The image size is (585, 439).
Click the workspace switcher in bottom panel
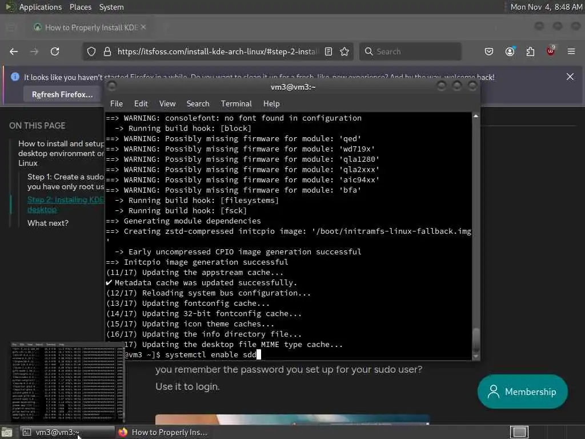pyautogui.click(x=519, y=432)
